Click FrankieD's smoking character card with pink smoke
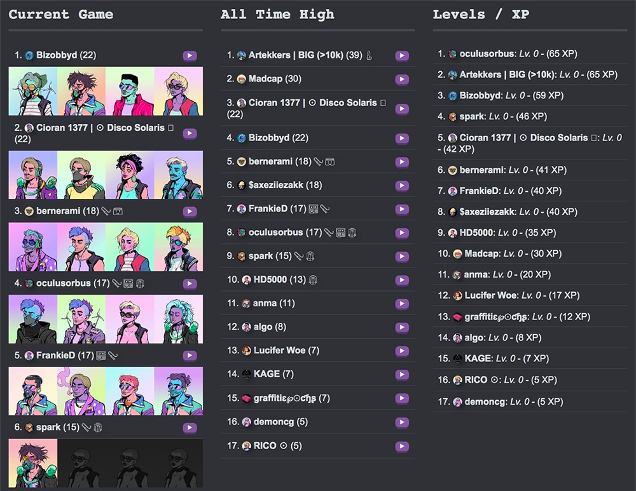Image resolution: width=636 pixels, height=491 pixels. point(81,391)
